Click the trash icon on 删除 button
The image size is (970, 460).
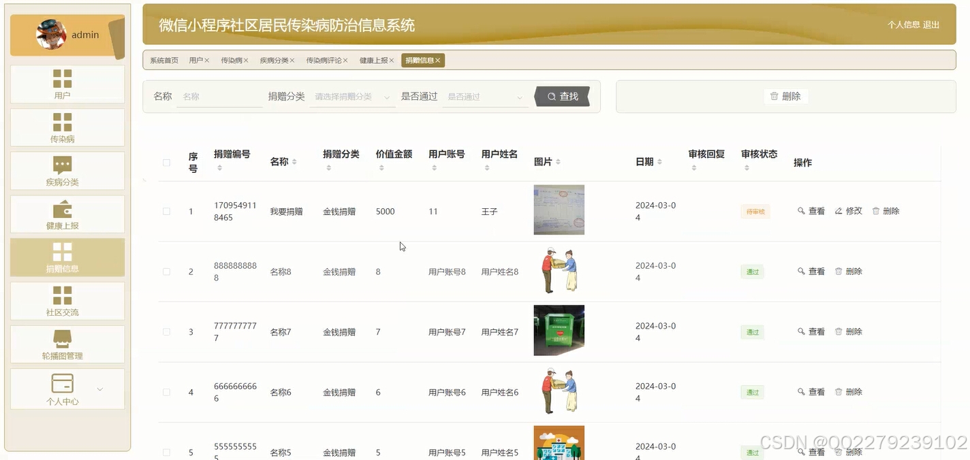(x=775, y=96)
